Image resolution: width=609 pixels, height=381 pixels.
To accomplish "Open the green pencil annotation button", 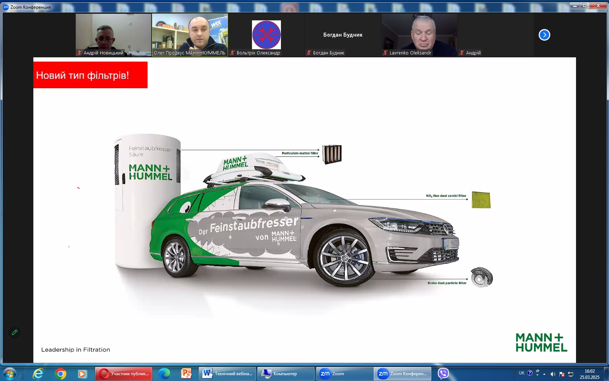I will click(14, 332).
